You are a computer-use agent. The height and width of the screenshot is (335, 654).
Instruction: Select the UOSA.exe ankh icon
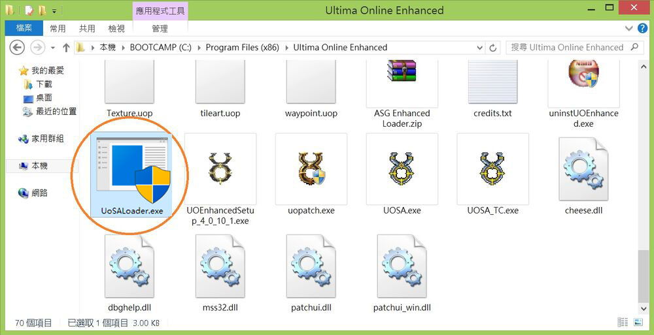(402, 168)
